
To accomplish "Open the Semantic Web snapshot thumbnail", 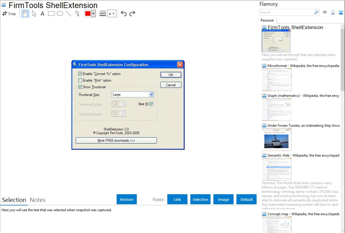I will click(276, 169).
